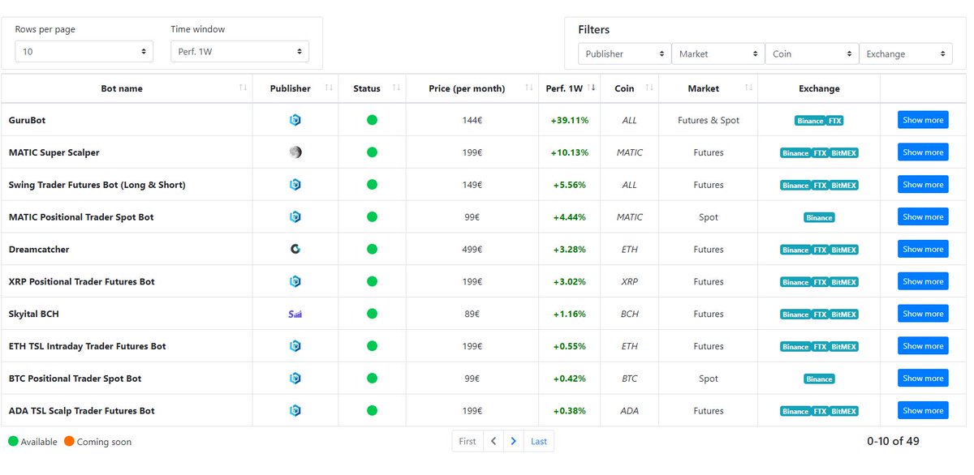This screenshot has width=974, height=475.
Task: Sort by Price (per month) arrows
Action: pyautogui.click(x=529, y=88)
